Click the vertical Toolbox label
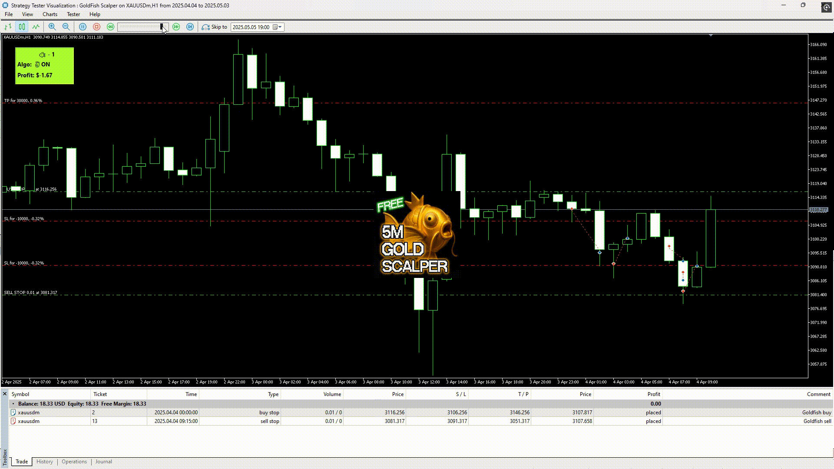The width and height of the screenshot is (834, 469). (x=5, y=457)
